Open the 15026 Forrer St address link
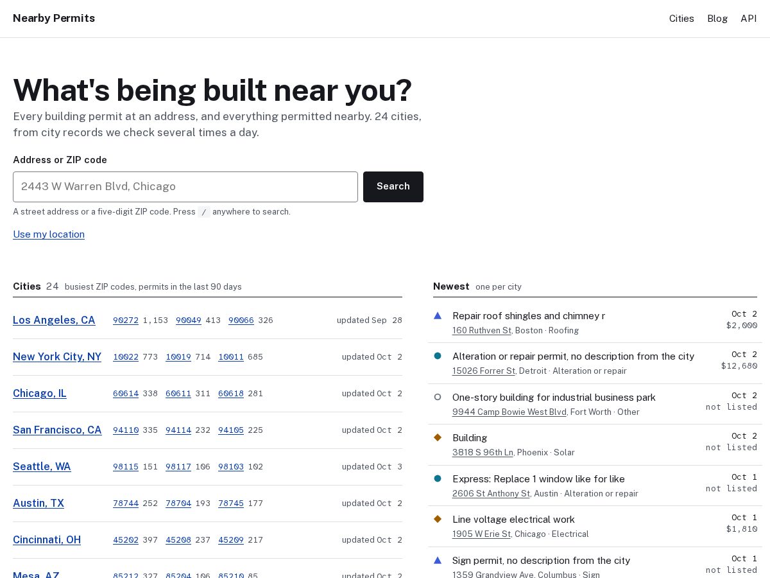770x578 pixels. (484, 371)
